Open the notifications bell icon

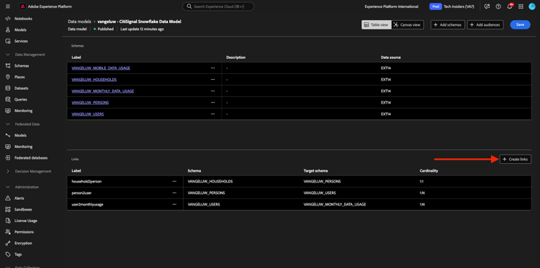tap(509, 6)
